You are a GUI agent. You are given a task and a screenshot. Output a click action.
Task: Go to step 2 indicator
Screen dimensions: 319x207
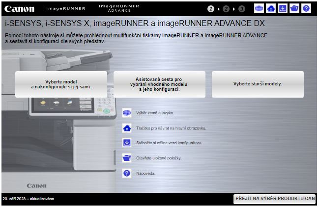[x=226, y=9]
